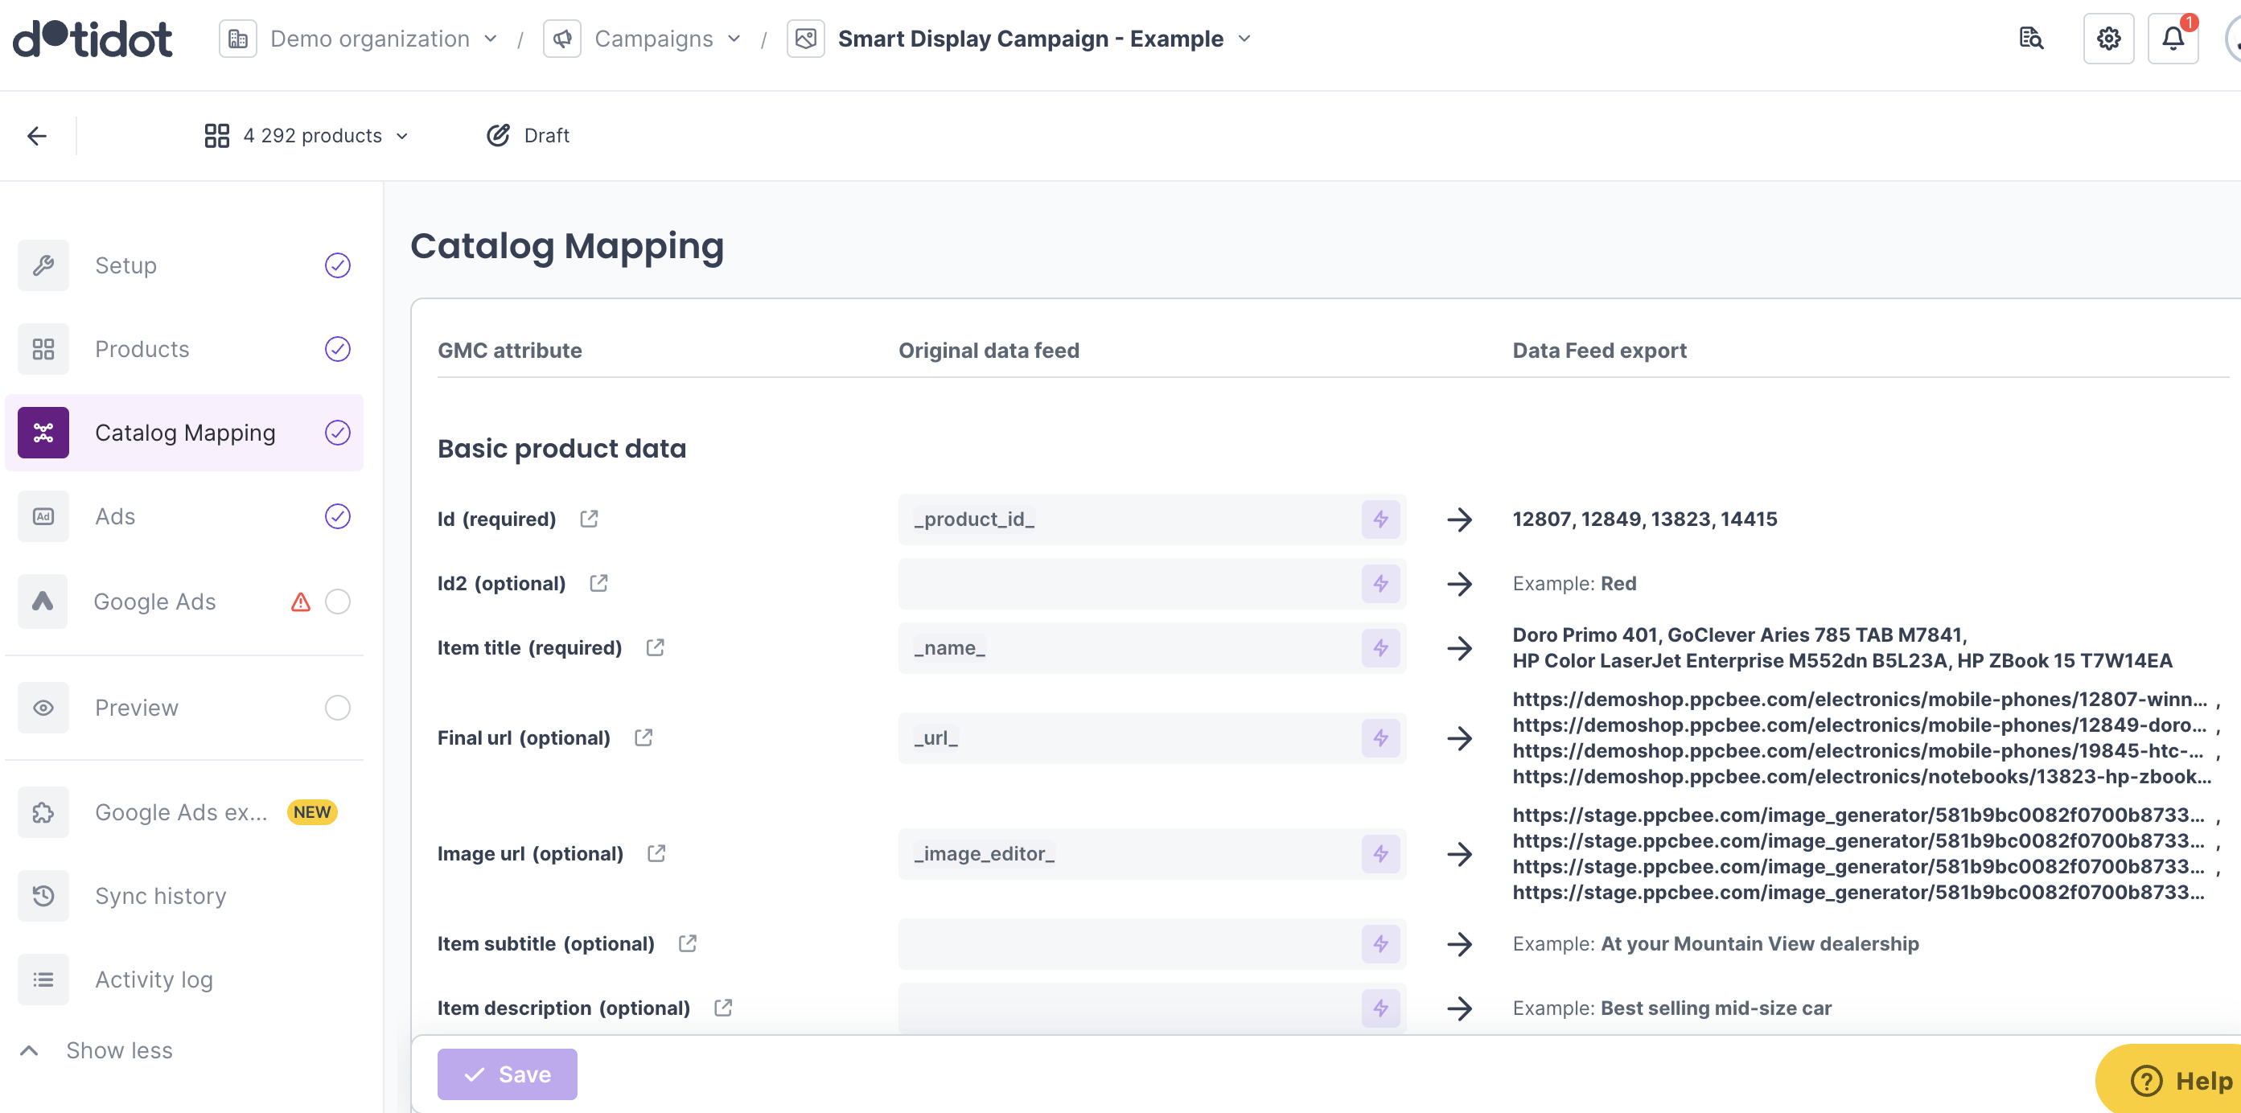Click the search document icon in header
This screenshot has height=1113, width=2241.
2030,39
